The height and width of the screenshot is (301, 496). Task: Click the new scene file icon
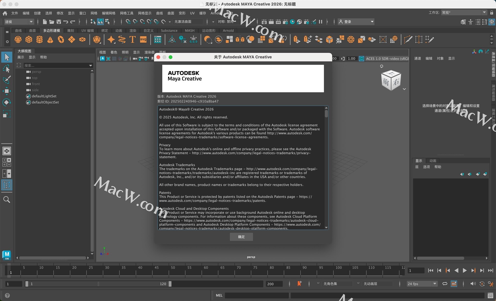44,22
